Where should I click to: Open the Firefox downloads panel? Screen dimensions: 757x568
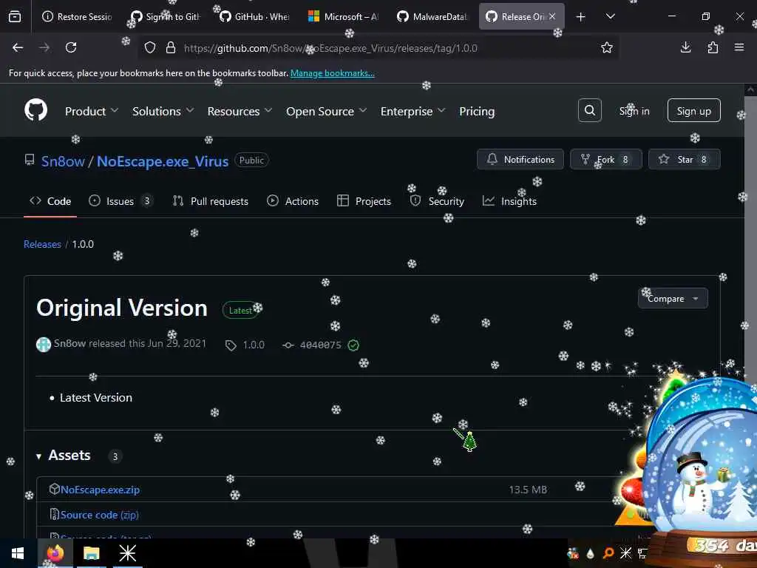[x=685, y=47]
